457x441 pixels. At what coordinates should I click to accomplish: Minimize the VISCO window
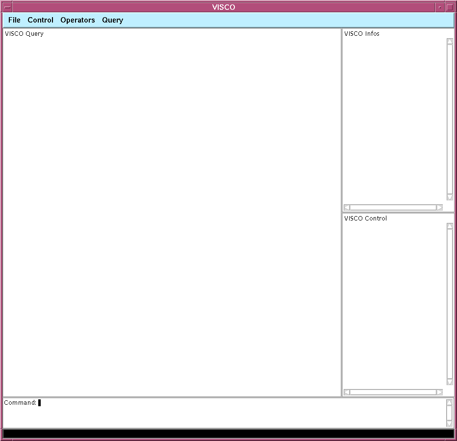[x=440, y=7]
